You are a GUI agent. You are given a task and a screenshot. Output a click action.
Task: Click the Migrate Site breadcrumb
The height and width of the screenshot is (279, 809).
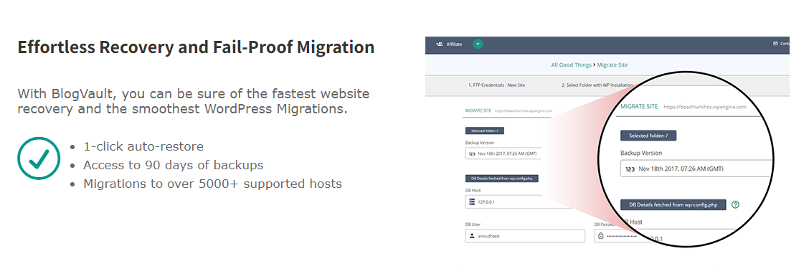coord(612,65)
